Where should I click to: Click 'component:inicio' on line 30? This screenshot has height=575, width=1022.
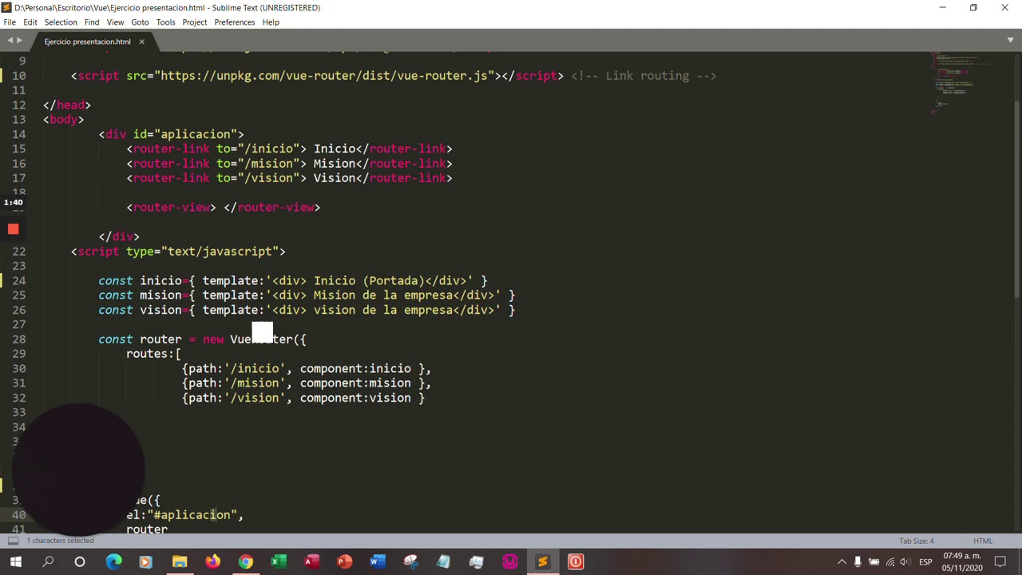coord(355,369)
